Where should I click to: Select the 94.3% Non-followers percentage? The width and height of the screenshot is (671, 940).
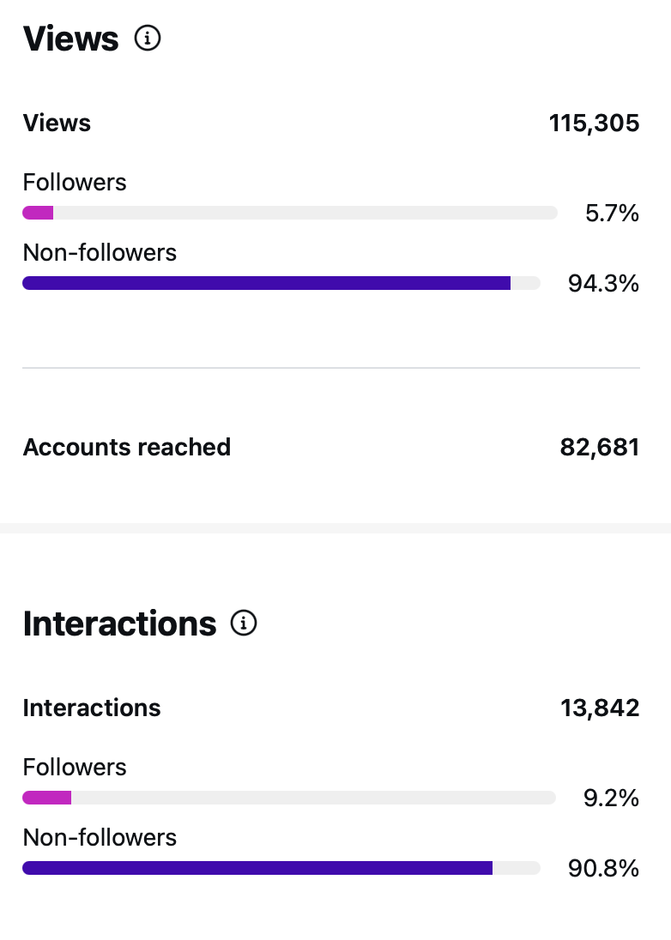point(602,284)
